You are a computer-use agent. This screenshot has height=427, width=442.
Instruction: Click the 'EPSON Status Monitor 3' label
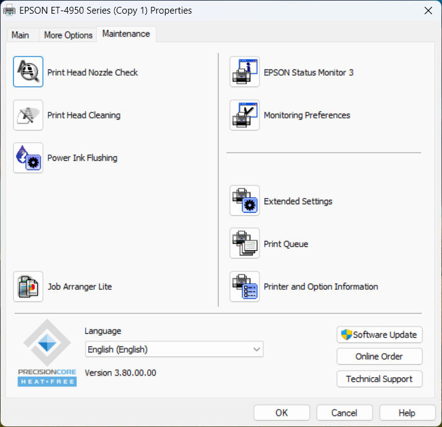pyautogui.click(x=309, y=73)
